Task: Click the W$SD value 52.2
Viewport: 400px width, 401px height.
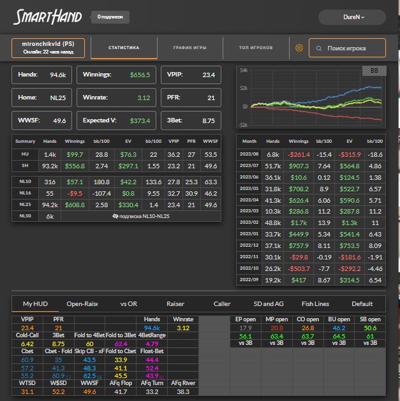Action: 58,391
